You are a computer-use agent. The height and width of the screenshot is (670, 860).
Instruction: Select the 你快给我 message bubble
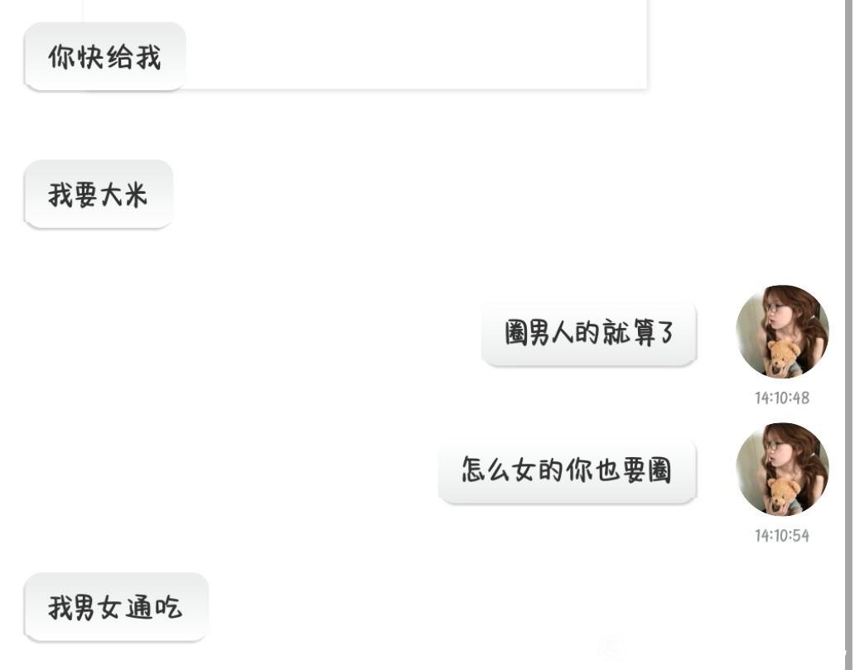(105, 56)
